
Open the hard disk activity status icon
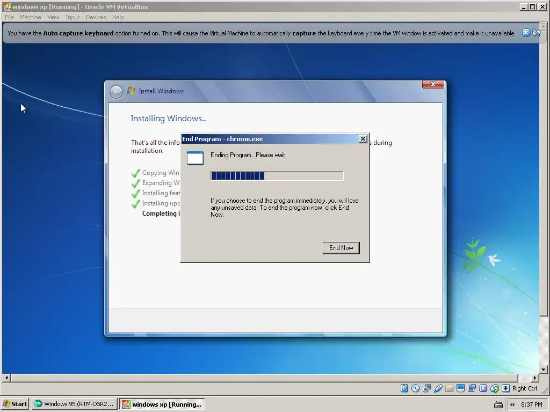pos(404,388)
